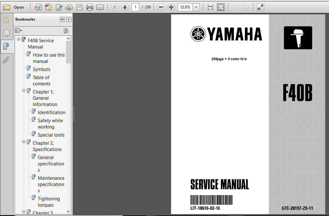Click the Edit/Sign document pencil icon
The height and width of the screenshot is (216, 329).
[x=59, y=7]
